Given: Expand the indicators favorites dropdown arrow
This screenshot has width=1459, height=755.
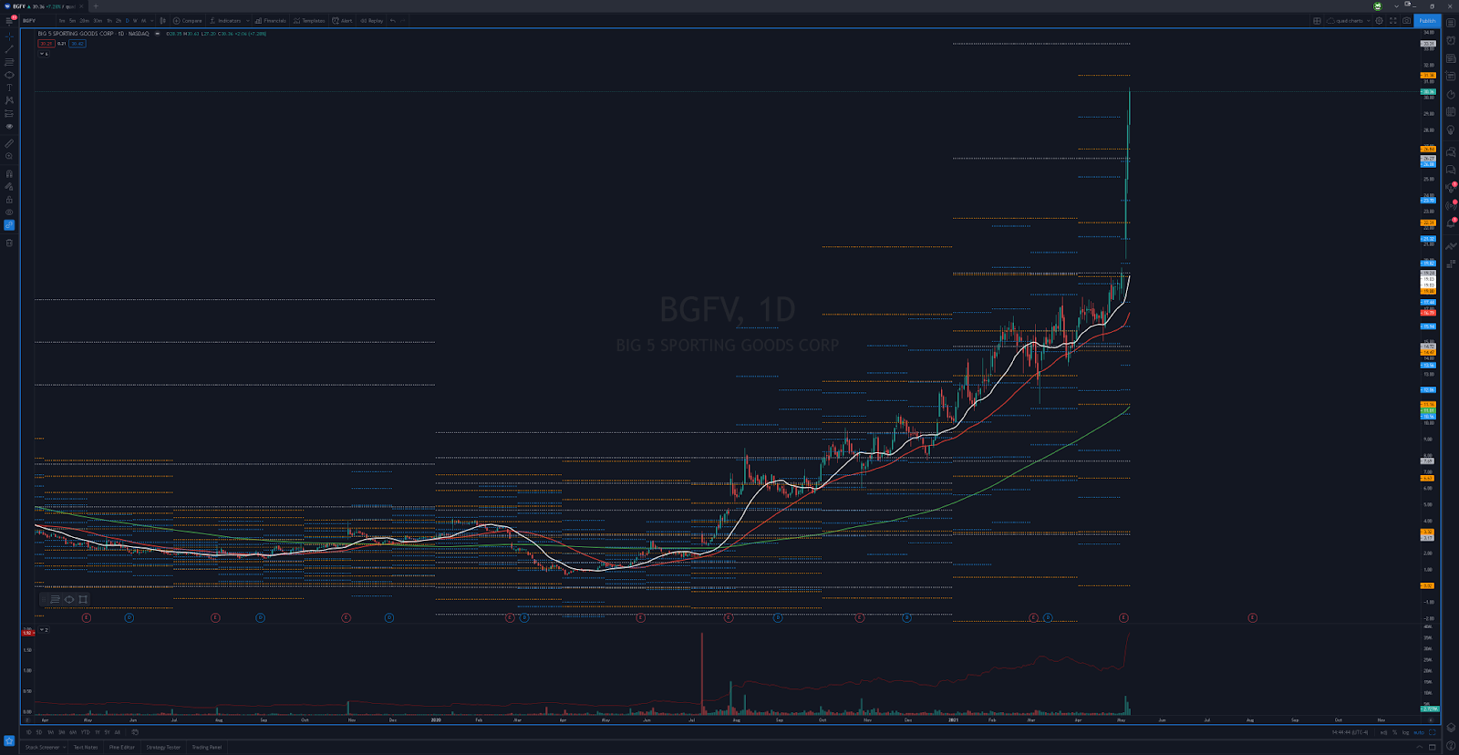Looking at the screenshot, I should point(247,20).
